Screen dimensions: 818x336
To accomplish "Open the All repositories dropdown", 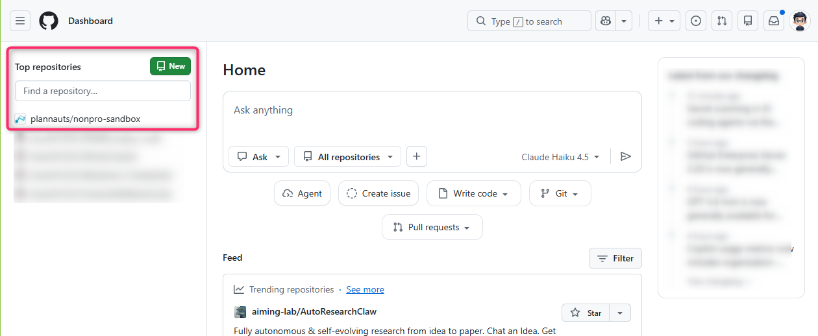I will [x=347, y=157].
